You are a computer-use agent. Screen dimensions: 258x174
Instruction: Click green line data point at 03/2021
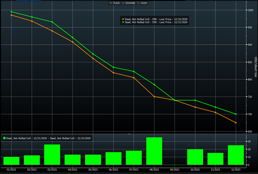[x=52, y=22]
